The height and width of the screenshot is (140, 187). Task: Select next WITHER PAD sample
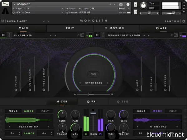coord(177,127)
